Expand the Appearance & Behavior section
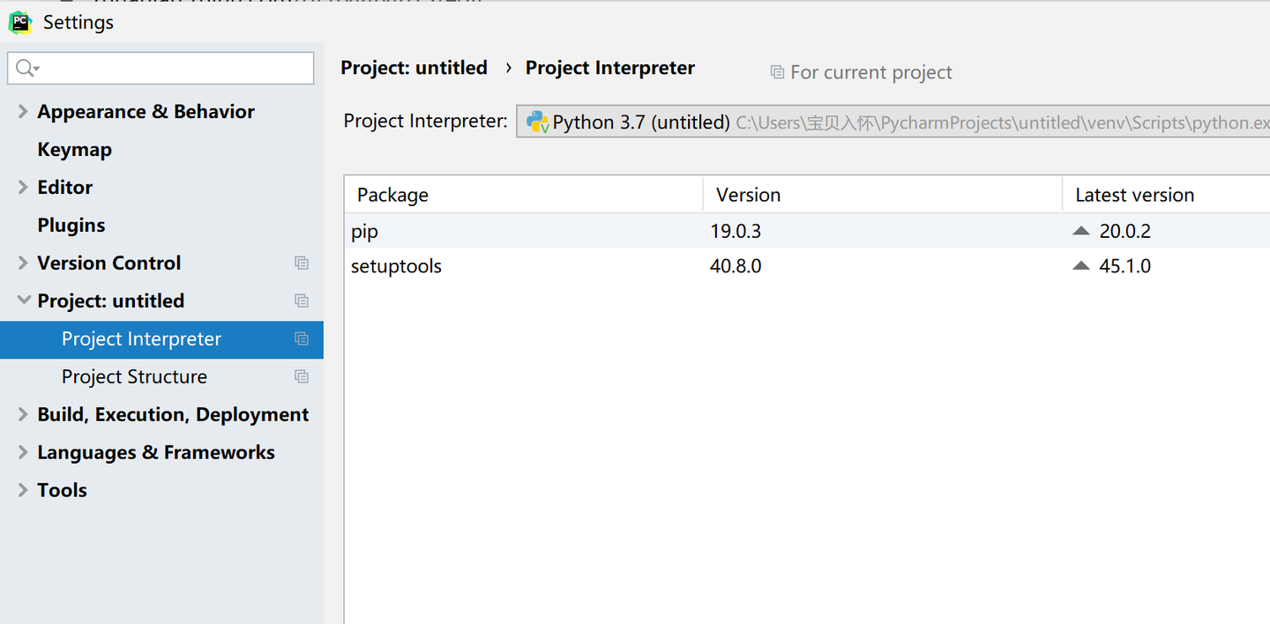This screenshot has width=1270, height=624. pos(23,111)
